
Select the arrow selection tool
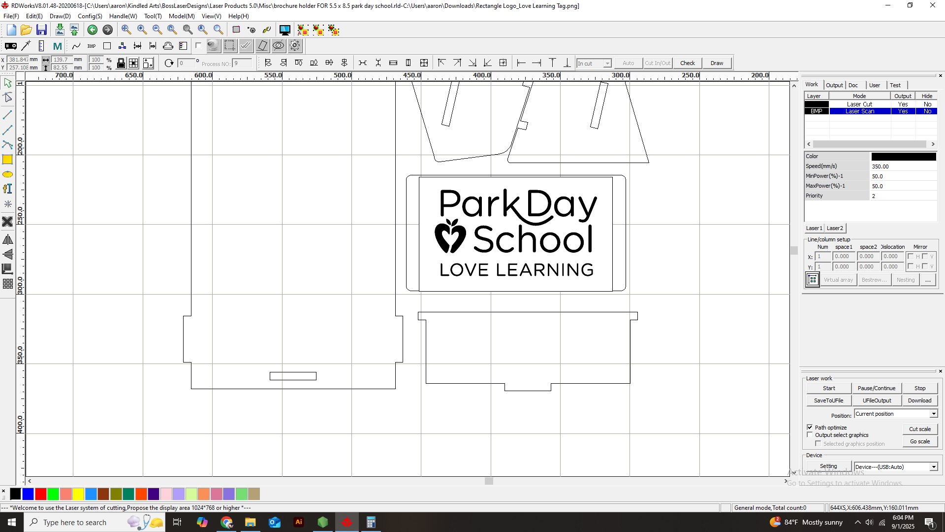click(x=7, y=83)
